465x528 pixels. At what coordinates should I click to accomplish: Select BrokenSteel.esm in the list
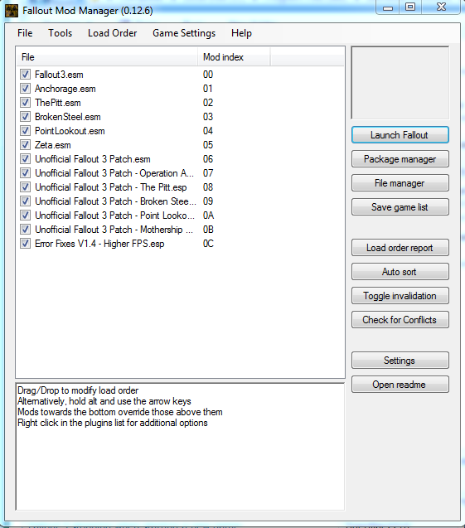pos(68,117)
